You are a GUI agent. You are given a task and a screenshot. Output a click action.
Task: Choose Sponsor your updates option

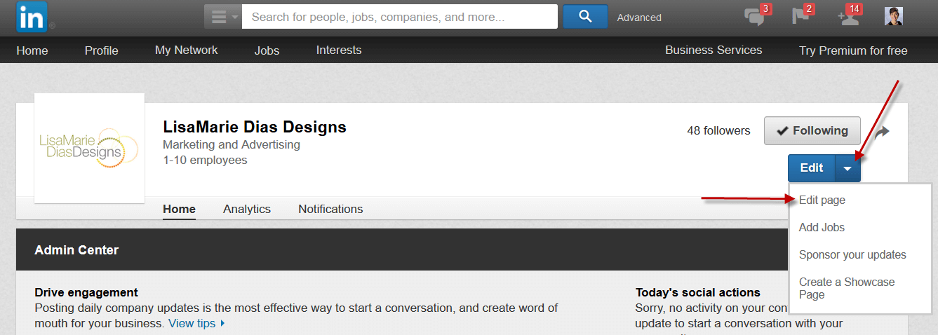pos(852,255)
